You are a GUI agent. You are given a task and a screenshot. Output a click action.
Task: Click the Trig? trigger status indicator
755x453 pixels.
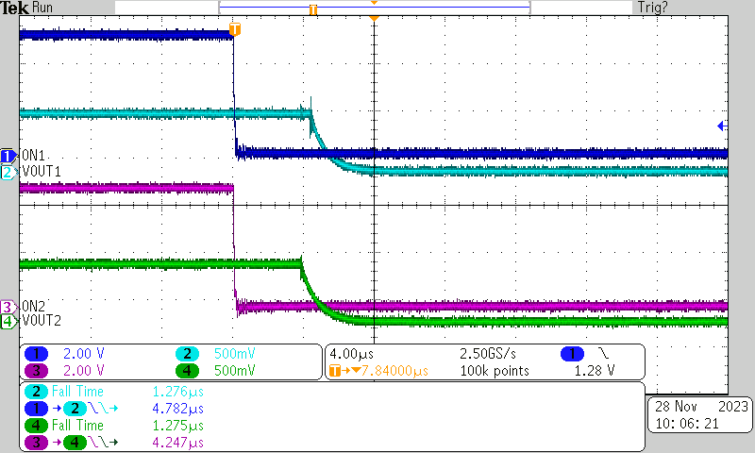click(653, 8)
